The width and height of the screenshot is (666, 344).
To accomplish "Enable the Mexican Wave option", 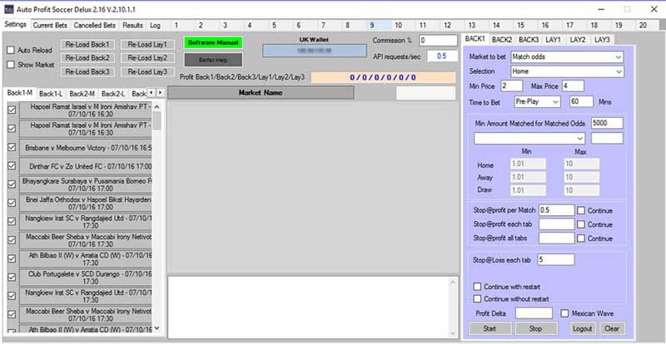I will (564, 313).
